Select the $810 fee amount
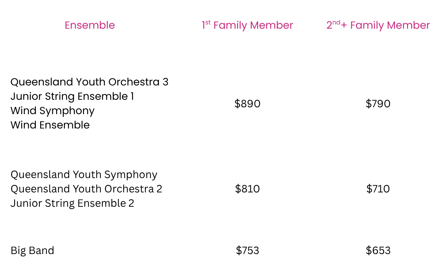 pyautogui.click(x=247, y=189)
